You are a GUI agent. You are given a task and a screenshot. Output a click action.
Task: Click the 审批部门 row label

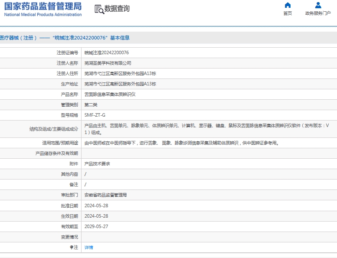(x=69, y=195)
